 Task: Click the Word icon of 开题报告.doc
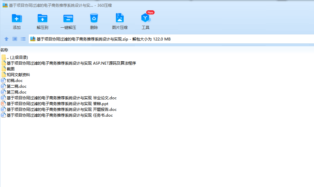point(3,110)
